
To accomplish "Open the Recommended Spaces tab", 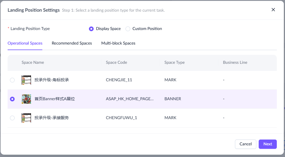I will (x=72, y=43).
